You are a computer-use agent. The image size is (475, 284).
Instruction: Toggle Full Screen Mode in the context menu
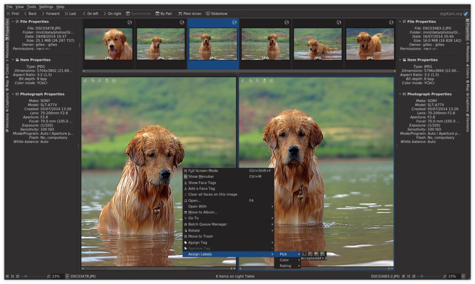[x=204, y=170]
